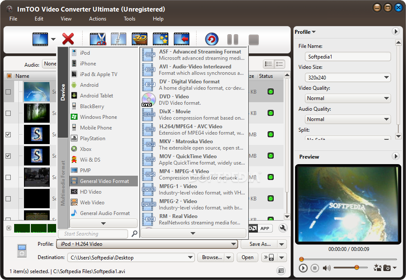Select MKV - Matroska Video format

(193, 144)
